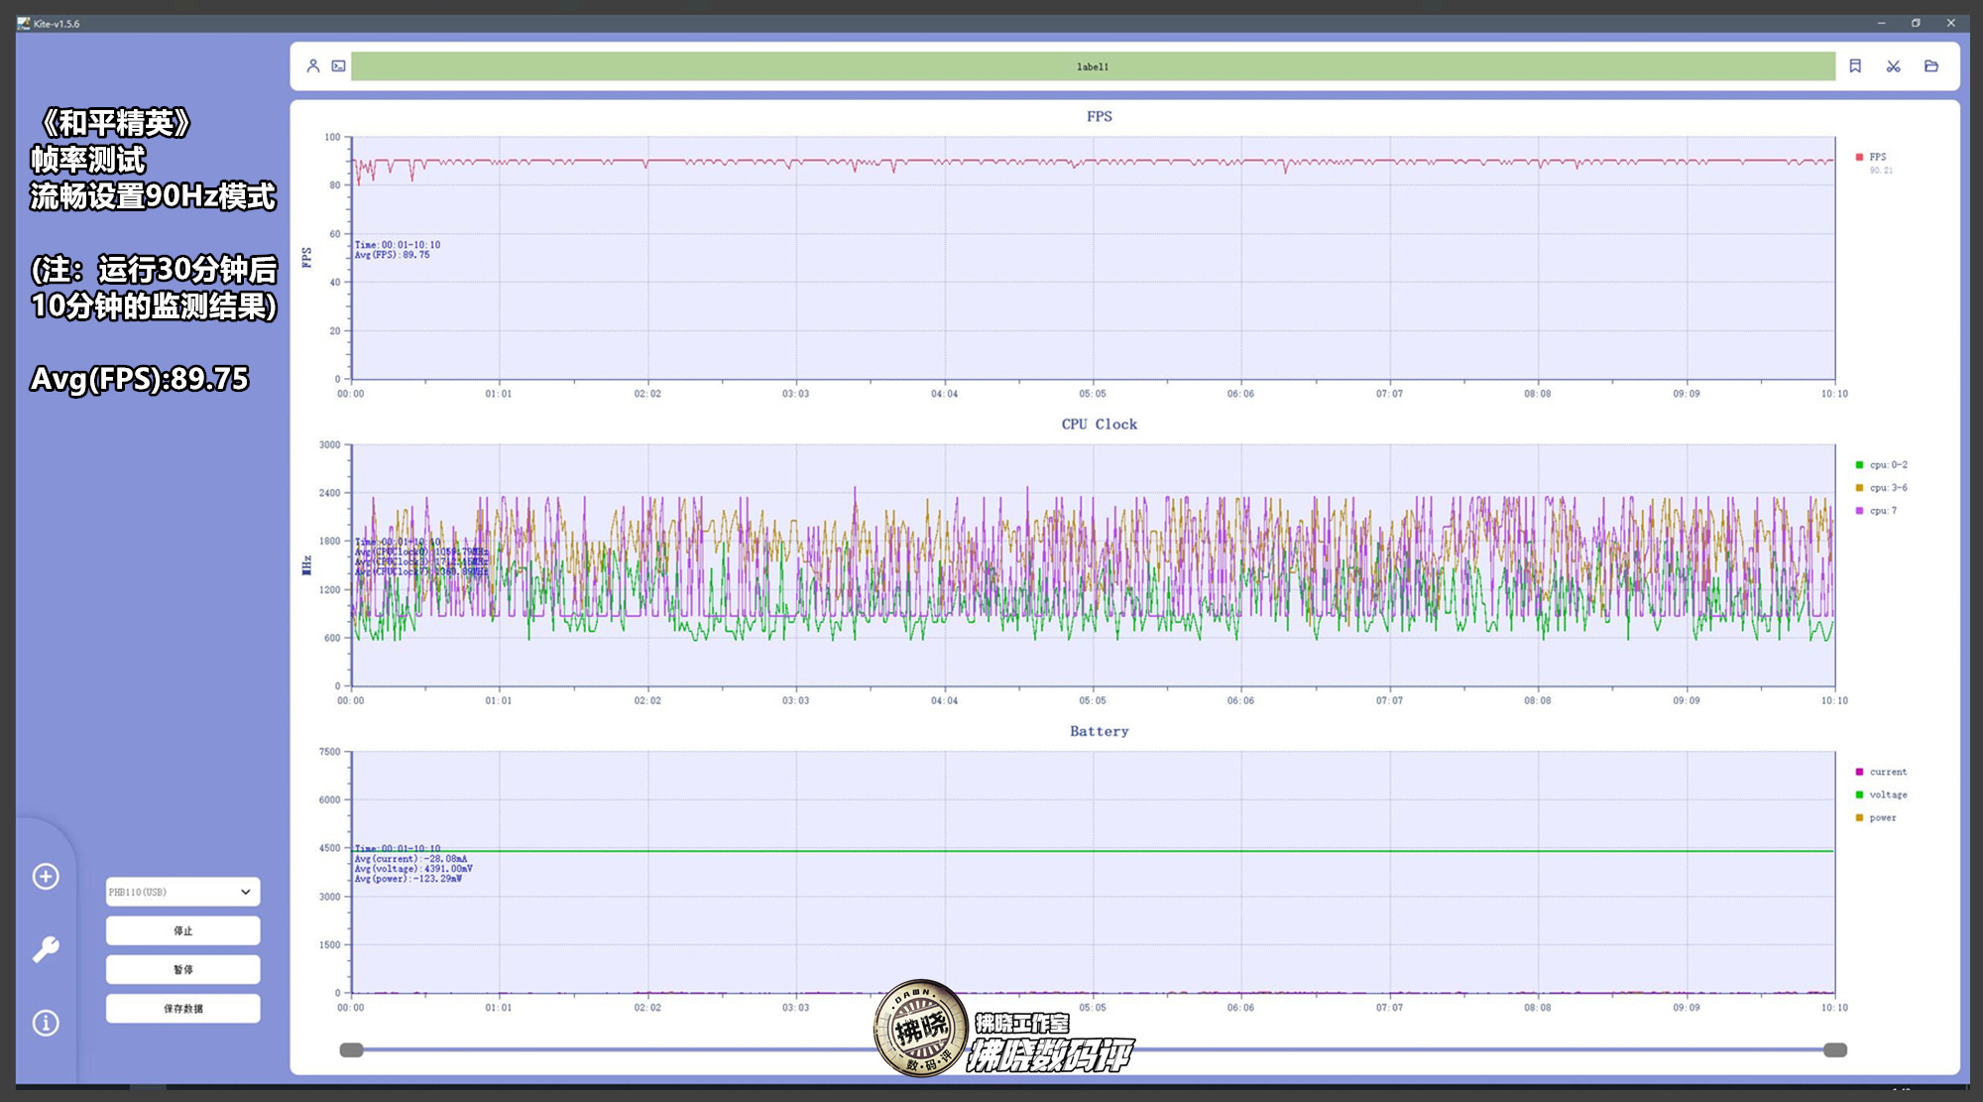This screenshot has height=1102, width=1983.
Task: Open the folder icon in the top bar
Action: pos(1931,66)
